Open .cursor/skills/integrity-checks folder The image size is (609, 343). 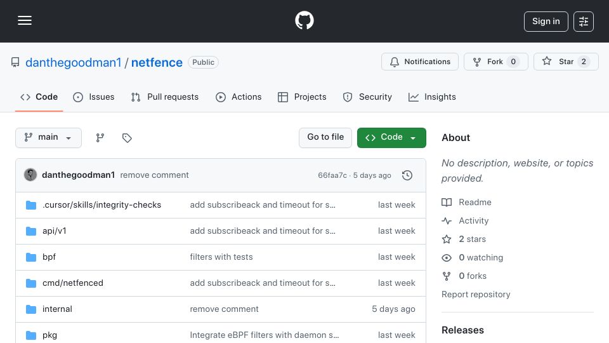point(101,205)
